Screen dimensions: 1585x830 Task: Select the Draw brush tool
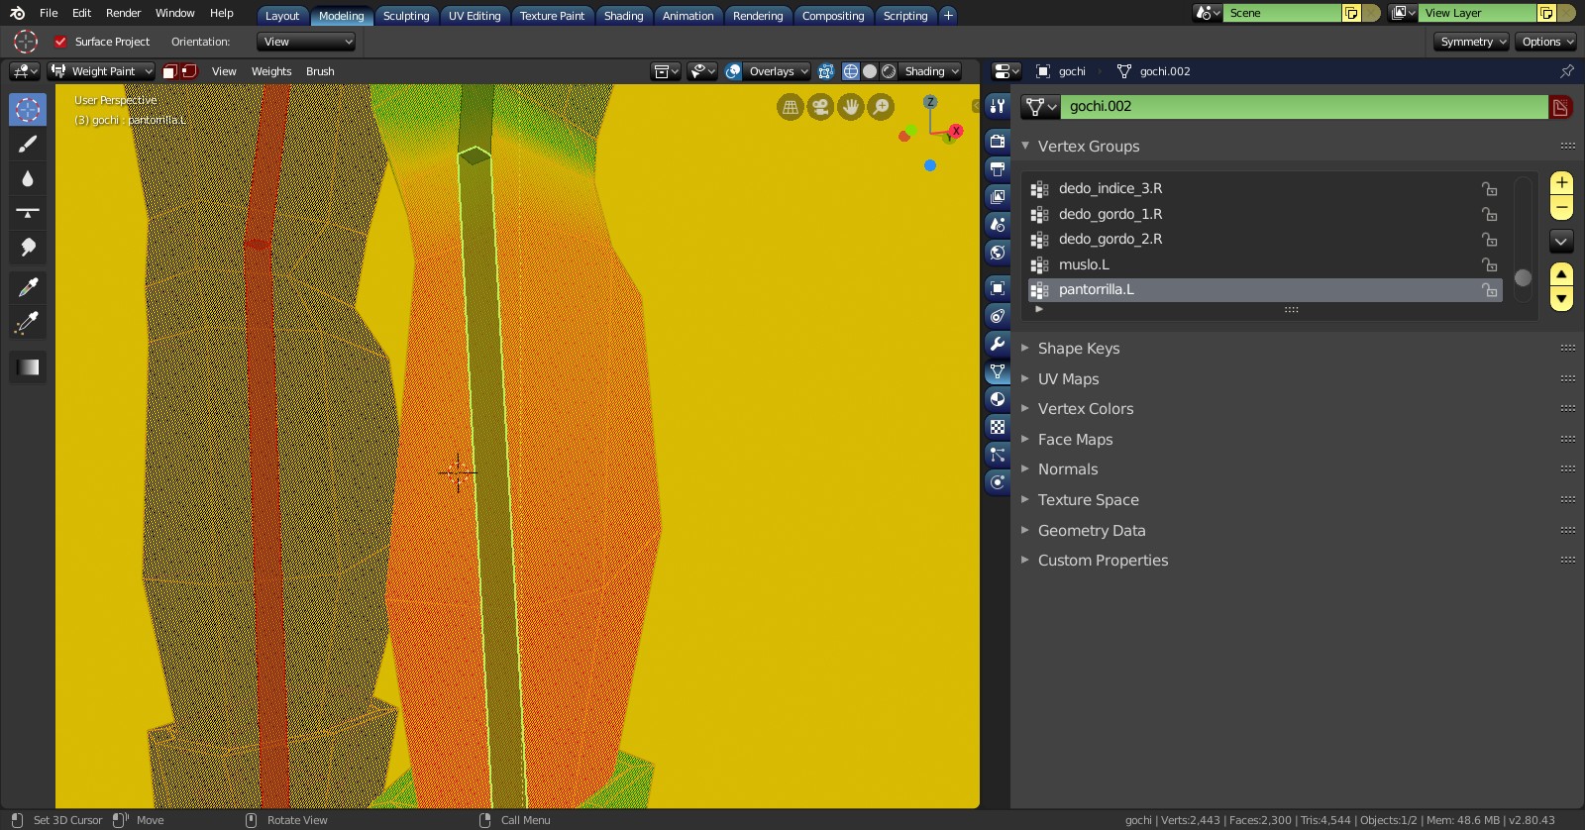(x=28, y=144)
